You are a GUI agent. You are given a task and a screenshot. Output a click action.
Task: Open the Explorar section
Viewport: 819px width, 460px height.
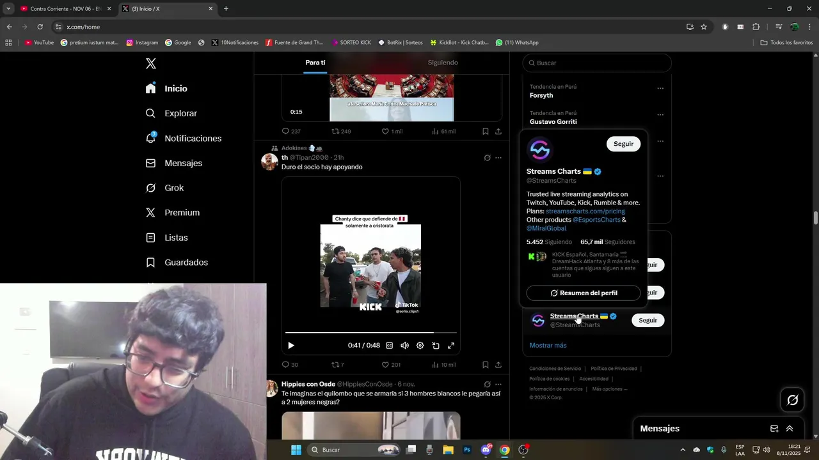click(171, 113)
